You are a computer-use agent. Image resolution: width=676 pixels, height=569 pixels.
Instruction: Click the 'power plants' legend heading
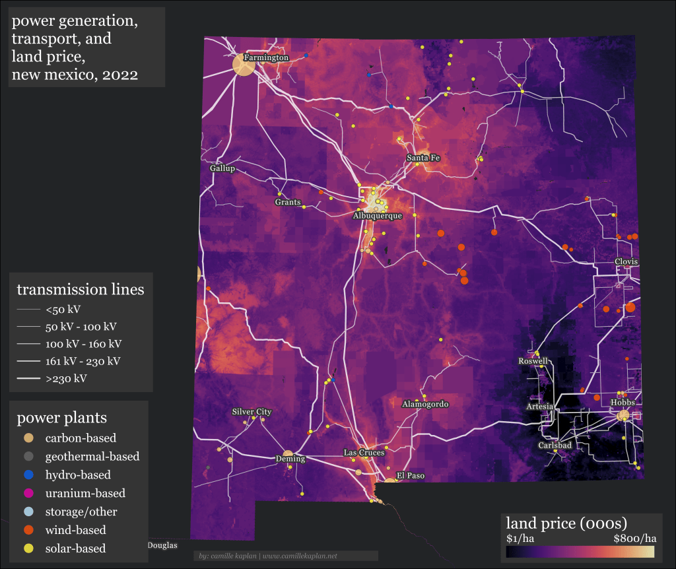[62, 418]
